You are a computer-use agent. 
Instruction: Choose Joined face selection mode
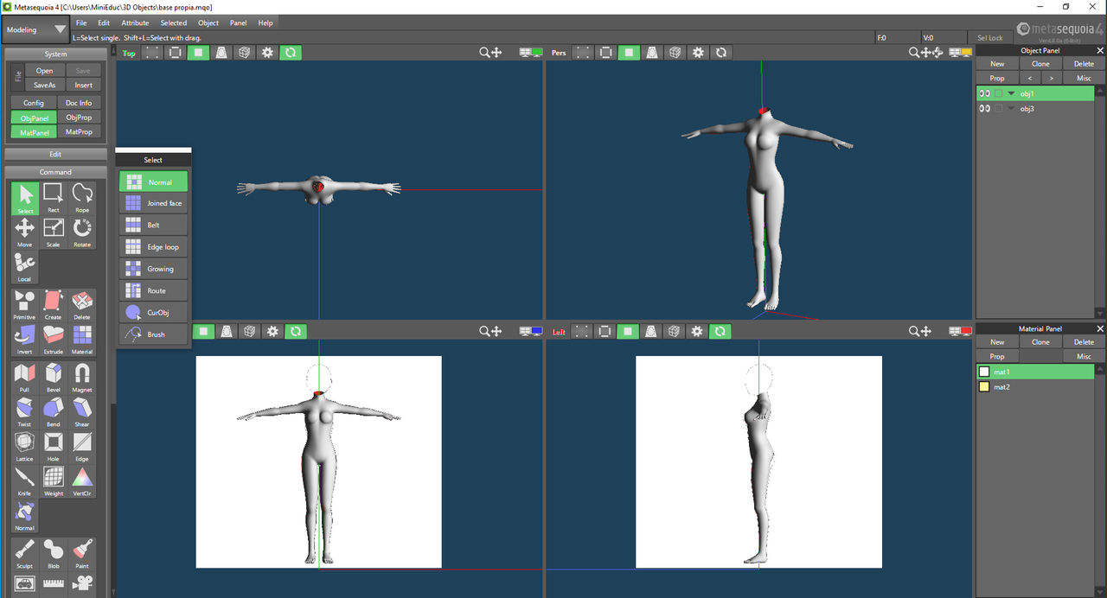coord(153,203)
